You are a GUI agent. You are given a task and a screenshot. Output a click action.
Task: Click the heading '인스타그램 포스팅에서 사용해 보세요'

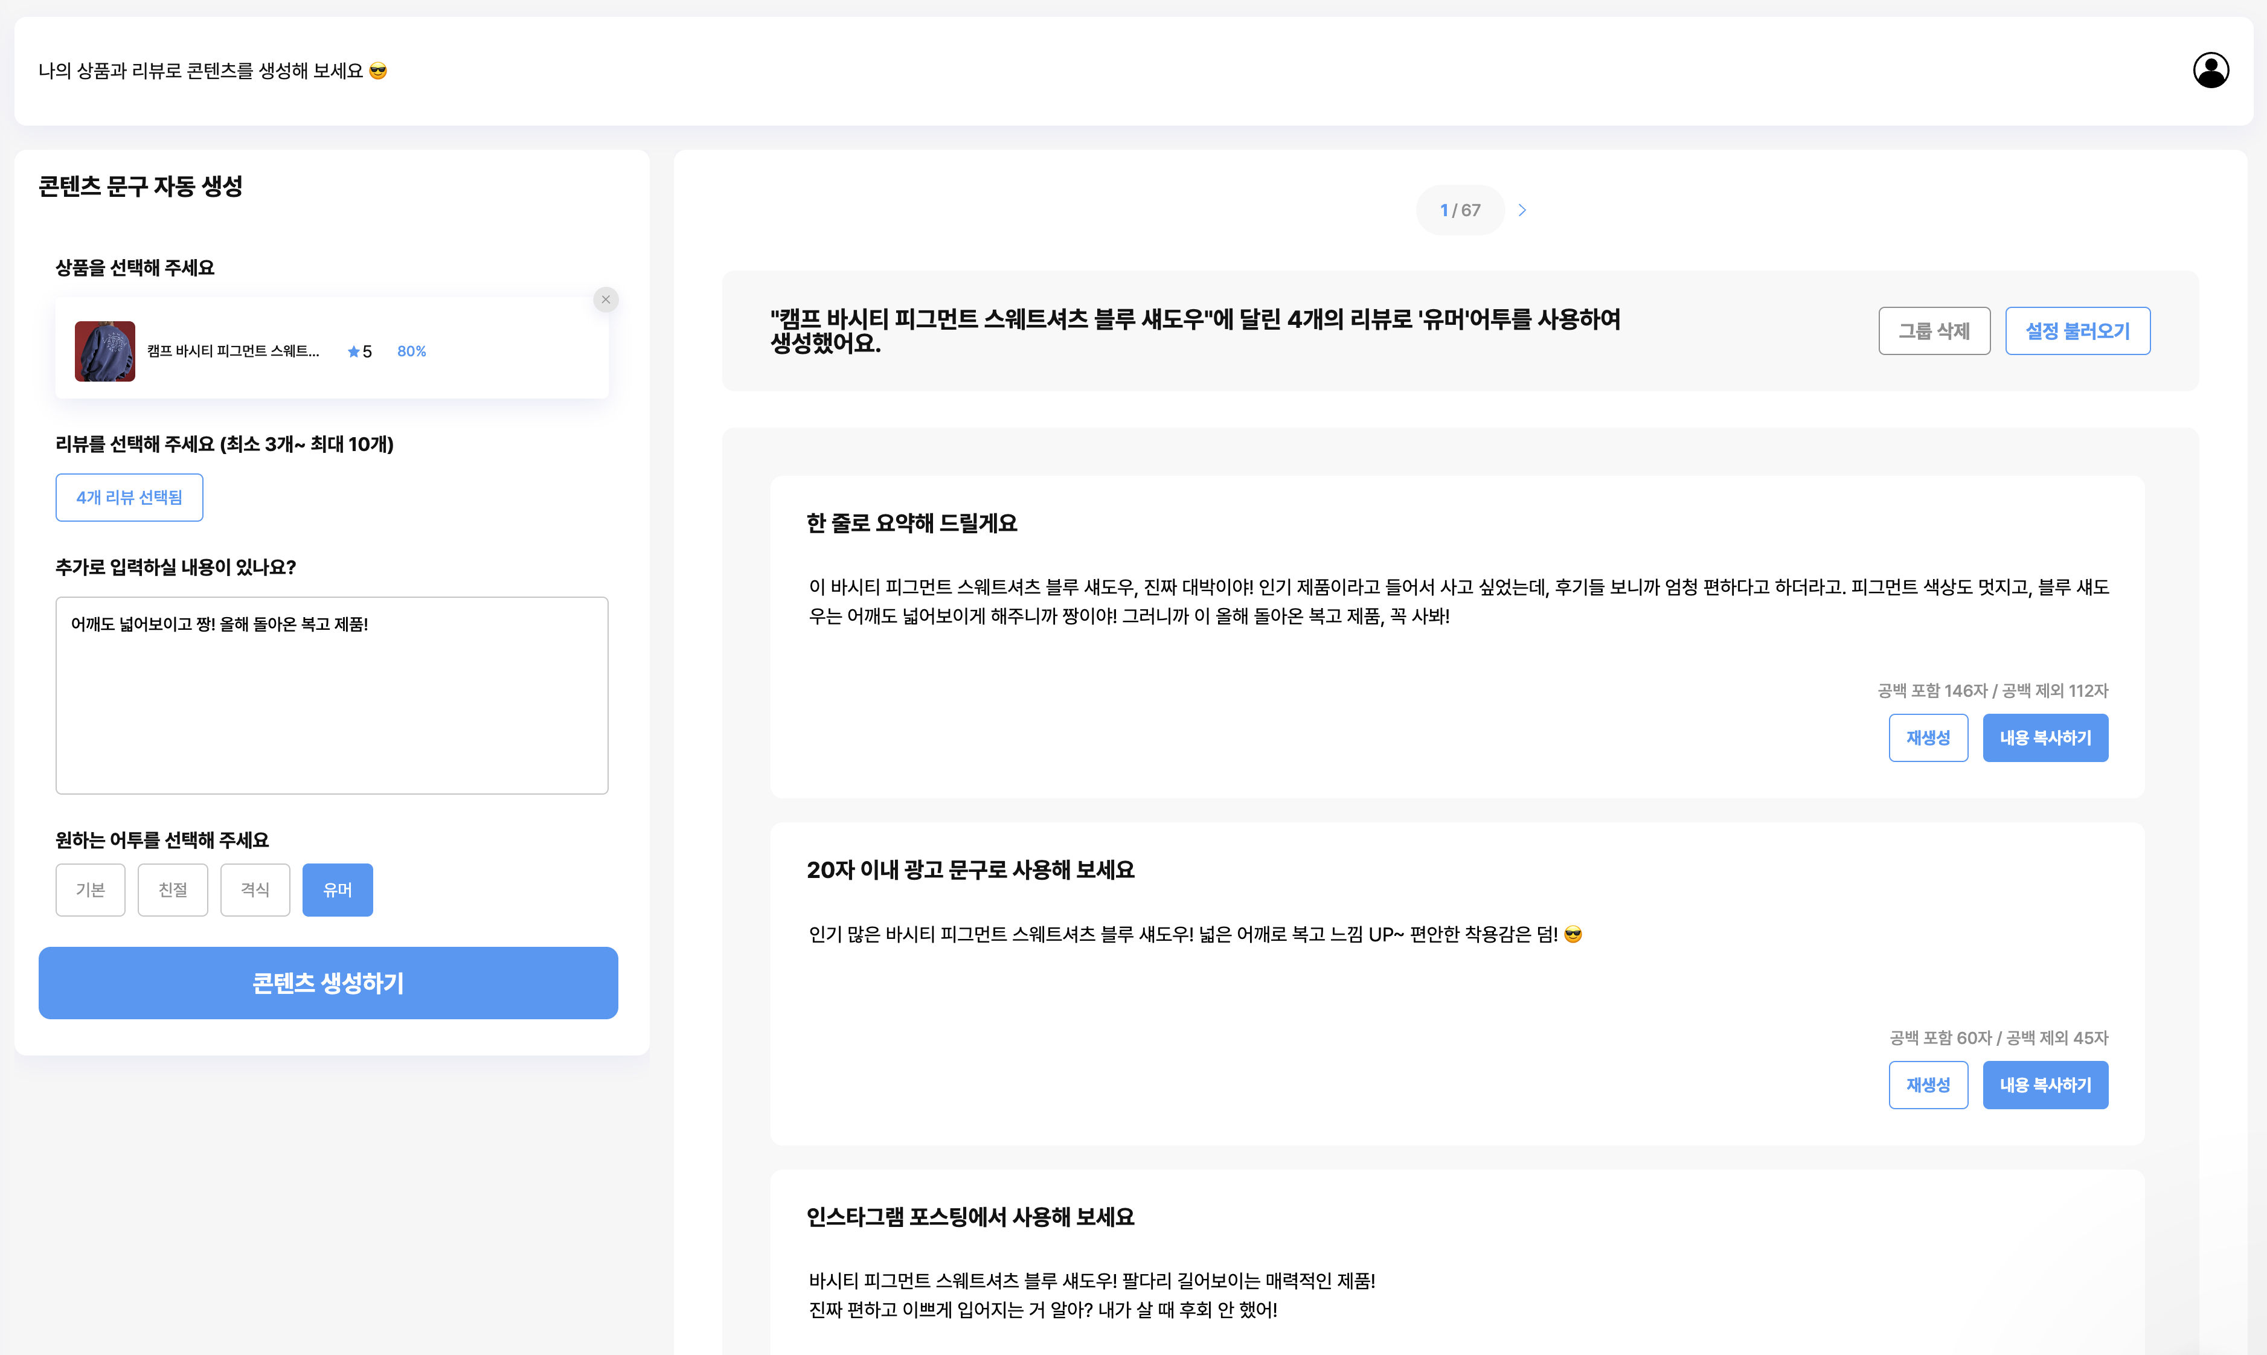pyautogui.click(x=970, y=1217)
